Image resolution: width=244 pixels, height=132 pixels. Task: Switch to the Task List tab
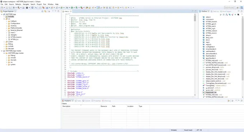(215, 11)
